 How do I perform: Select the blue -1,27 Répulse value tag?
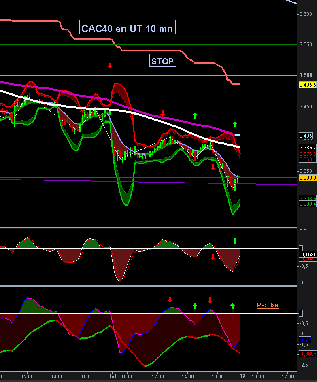[305, 340]
